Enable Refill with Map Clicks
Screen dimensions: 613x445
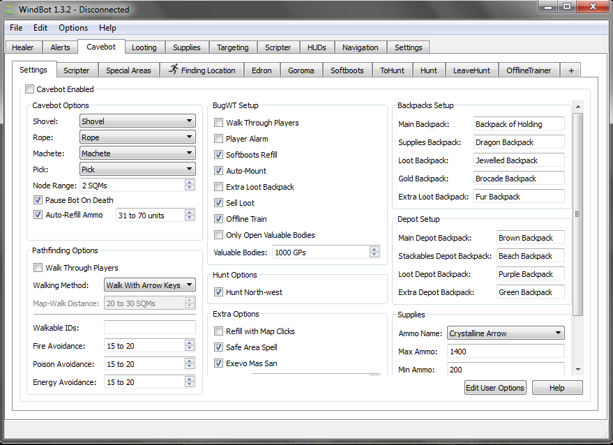coord(219,331)
